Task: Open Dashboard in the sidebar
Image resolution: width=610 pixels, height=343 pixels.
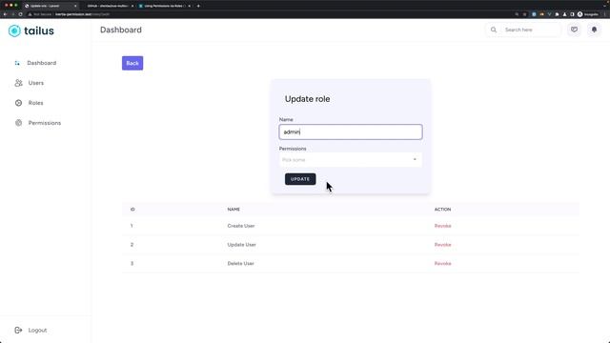Action: pos(42,63)
